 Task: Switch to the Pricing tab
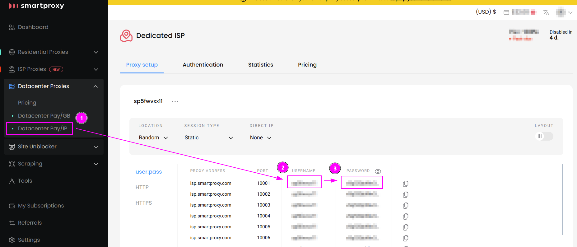[x=307, y=65]
